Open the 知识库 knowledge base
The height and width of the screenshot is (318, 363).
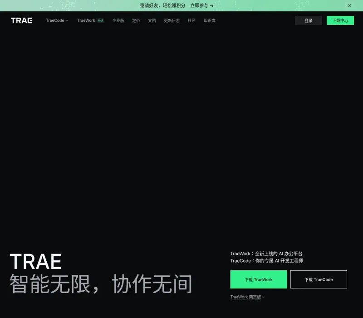(209, 20)
